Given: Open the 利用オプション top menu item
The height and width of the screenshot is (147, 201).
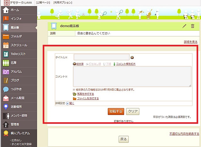Looking at the screenshot, I should click(63, 3).
